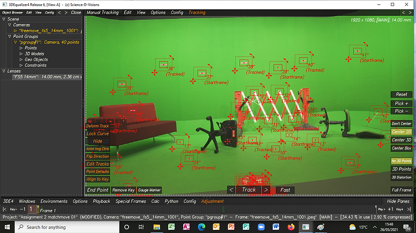This screenshot has width=416, height=233.
Task: Show hidden system tray icons
Action: (x=374, y=227)
